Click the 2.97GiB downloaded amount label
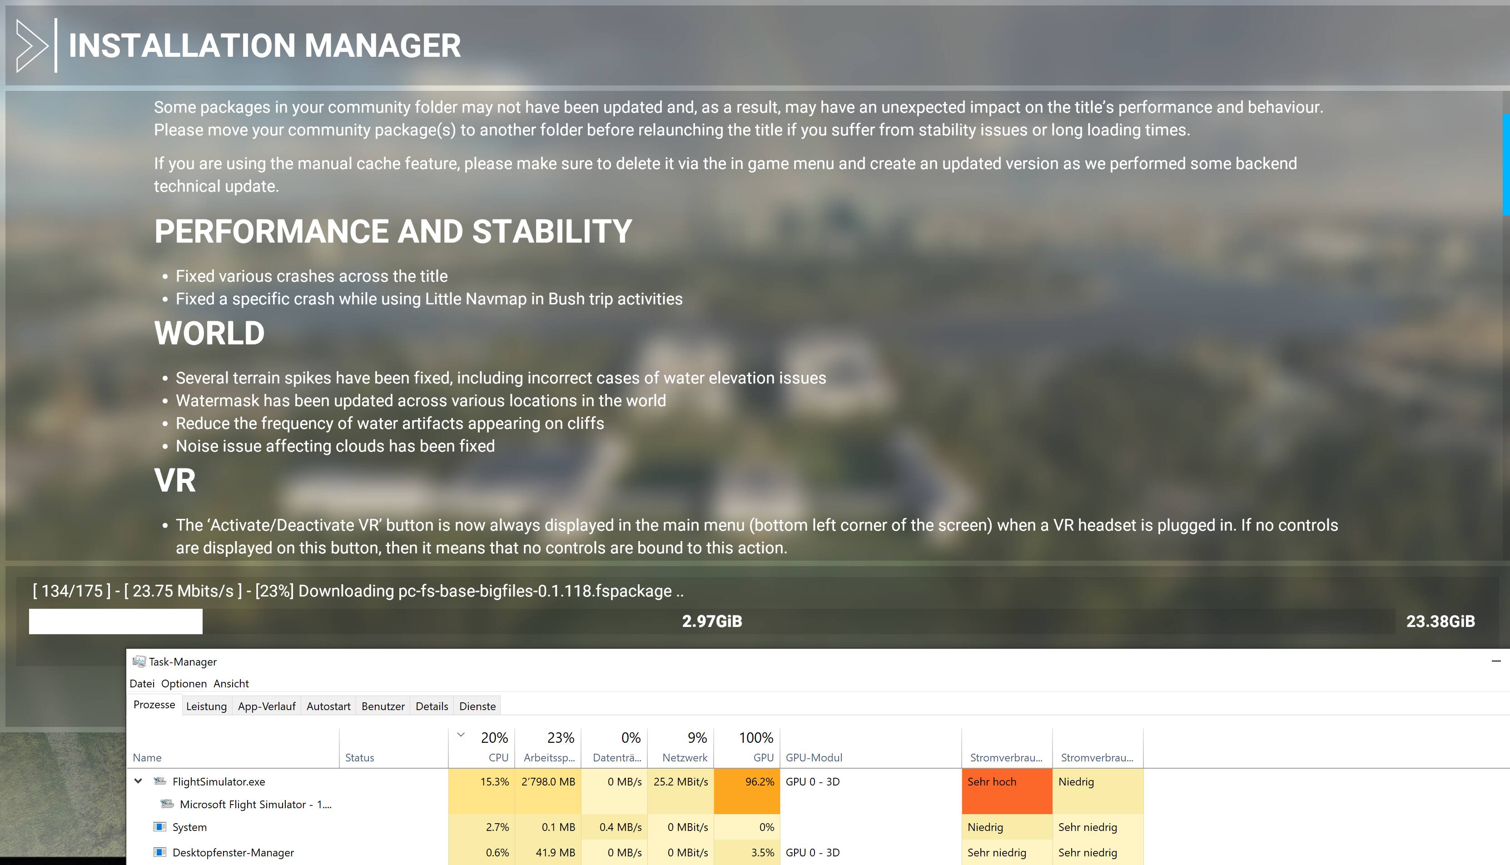The image size is (1510, 865). [x=712, y=621]
